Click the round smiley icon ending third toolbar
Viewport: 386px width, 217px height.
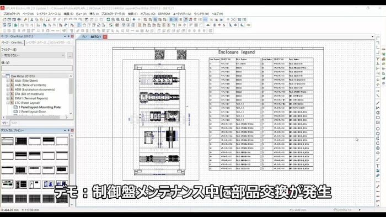(x=211, y=31)
